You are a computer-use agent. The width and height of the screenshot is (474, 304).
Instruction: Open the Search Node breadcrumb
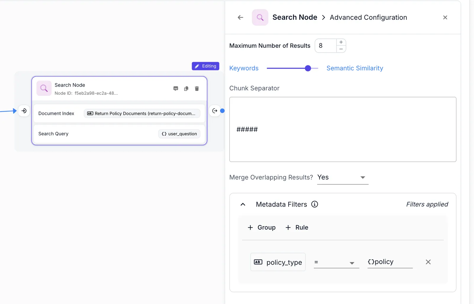[x=294, y=17]
